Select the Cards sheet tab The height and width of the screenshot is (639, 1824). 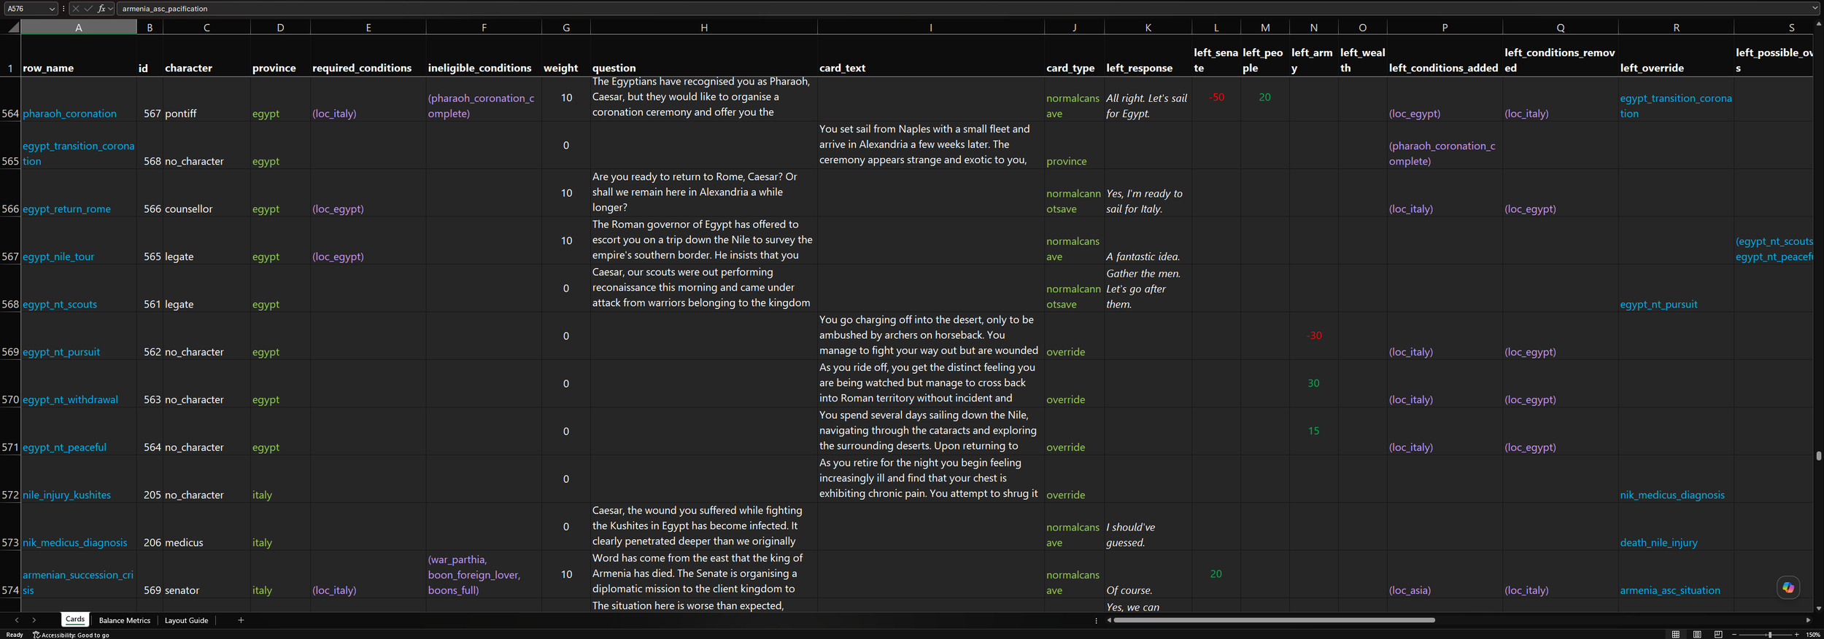point(75,619)
